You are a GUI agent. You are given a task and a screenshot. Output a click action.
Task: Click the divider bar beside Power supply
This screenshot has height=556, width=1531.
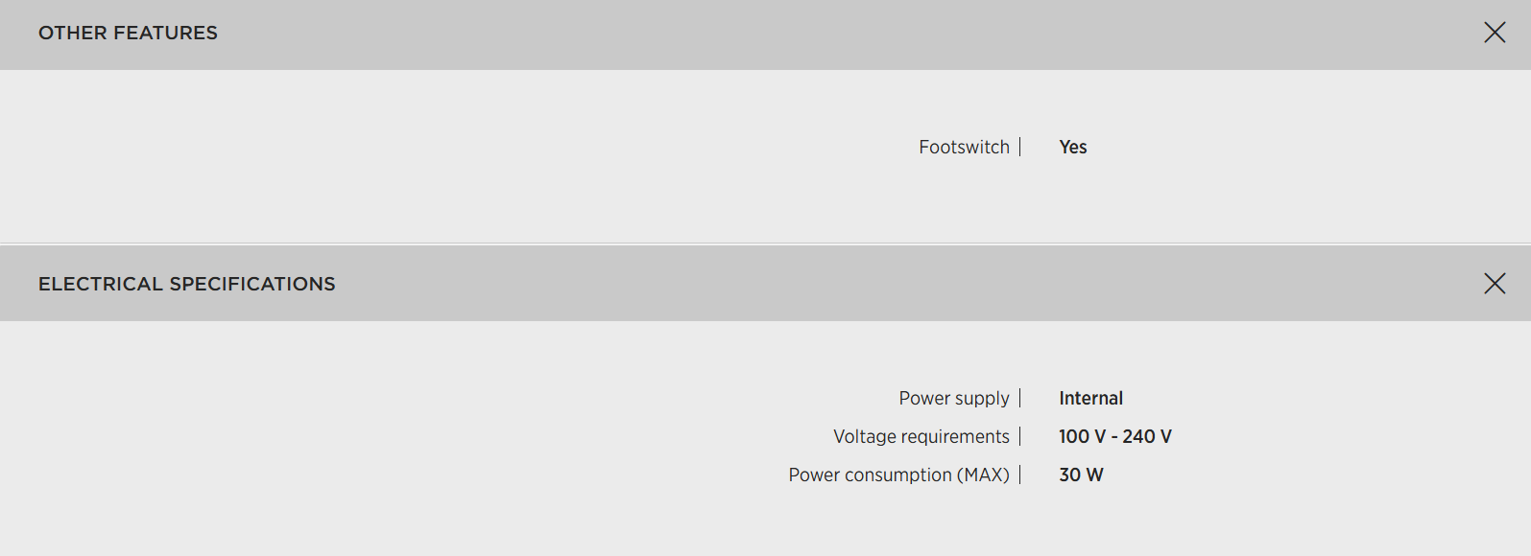(1020, 398)
